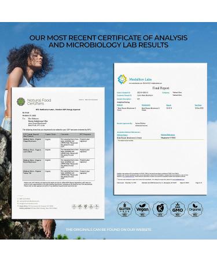The image size is (217, 261).
Task: Click 'The originals can be found on our website' text
Action: pyautogui.click(x=109, y=230)
